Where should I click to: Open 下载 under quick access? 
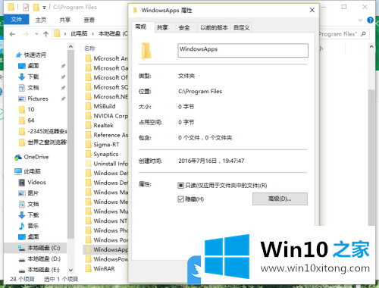tap(33, 77)
